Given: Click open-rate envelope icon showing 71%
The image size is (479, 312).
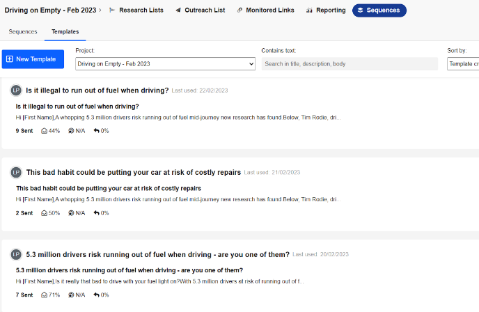Looking at the screenshot, I should click(45, 295).
